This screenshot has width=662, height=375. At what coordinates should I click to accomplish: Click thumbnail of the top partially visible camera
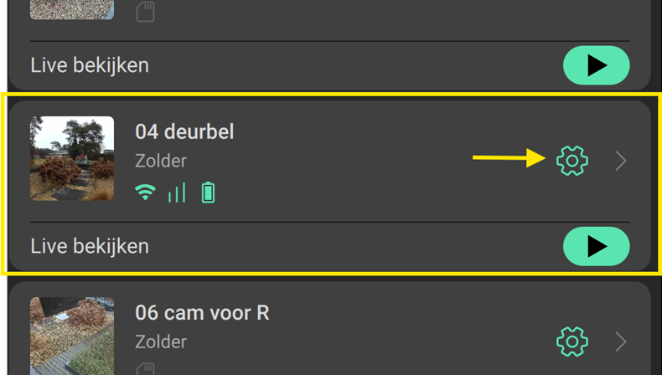pos(72,9)
